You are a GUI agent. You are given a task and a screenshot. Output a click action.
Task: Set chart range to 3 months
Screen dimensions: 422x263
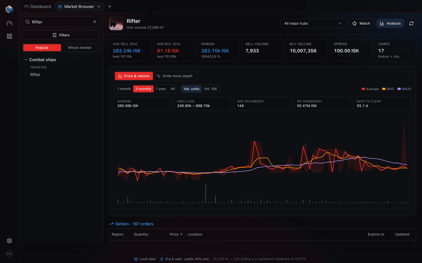tap(143, 89)
